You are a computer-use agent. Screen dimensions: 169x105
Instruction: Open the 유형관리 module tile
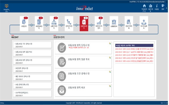(x=24, y=24)
